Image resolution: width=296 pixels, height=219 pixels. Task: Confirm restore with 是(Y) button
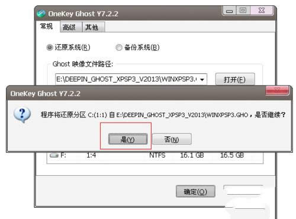(x=128, y=139)
